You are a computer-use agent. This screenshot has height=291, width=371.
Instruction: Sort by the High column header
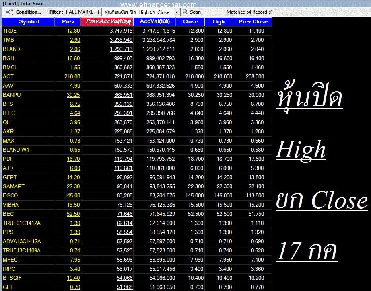219,22
